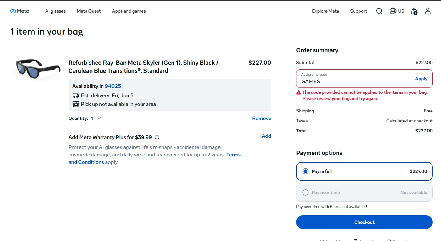Click the blue Checkout button
Viewport: 441px width, 241px height.
point(364,222)
